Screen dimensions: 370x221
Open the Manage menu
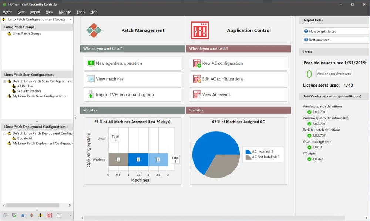click(x=65, y=12)
